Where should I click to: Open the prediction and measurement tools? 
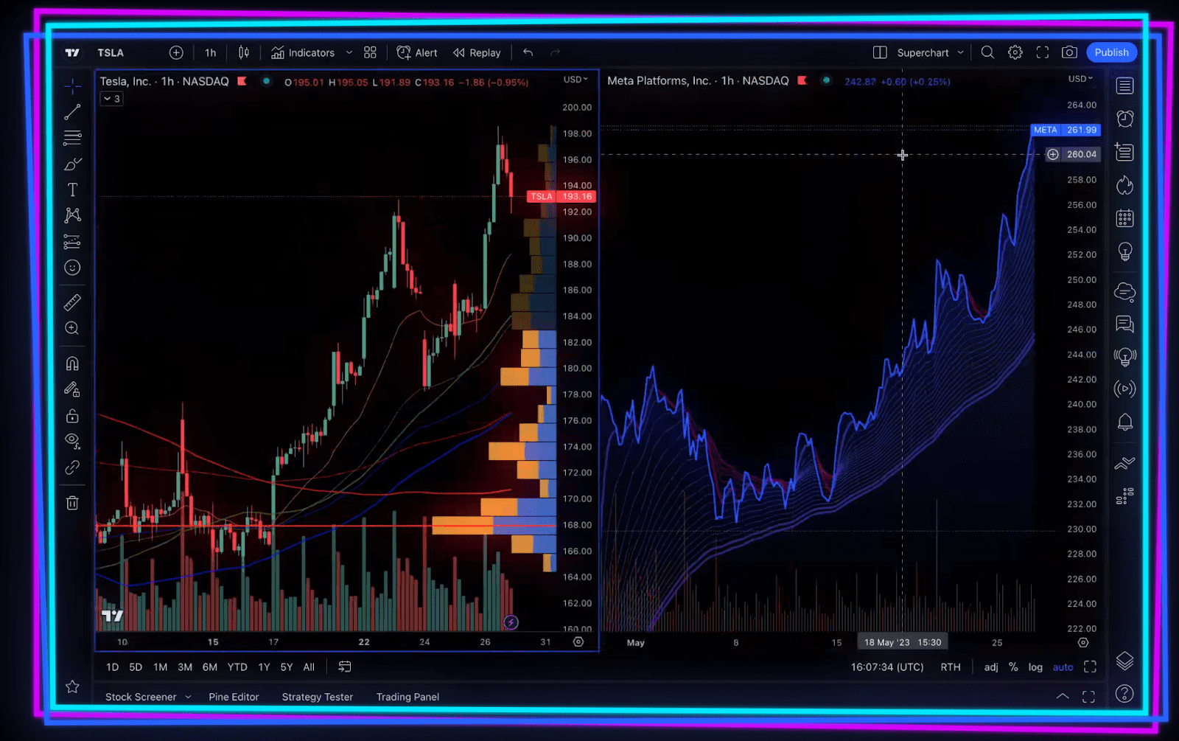click(x=72, y=241)
